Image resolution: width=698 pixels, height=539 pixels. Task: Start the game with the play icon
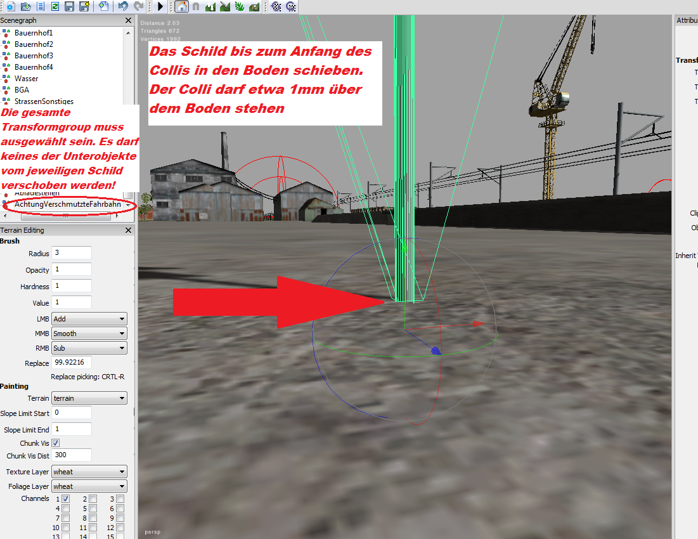[160, 6]
